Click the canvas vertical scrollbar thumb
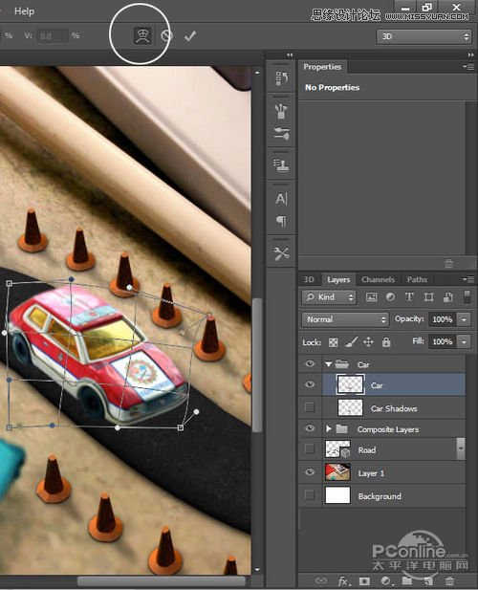Screen dimensions: 478x590 tap(257, 364)
